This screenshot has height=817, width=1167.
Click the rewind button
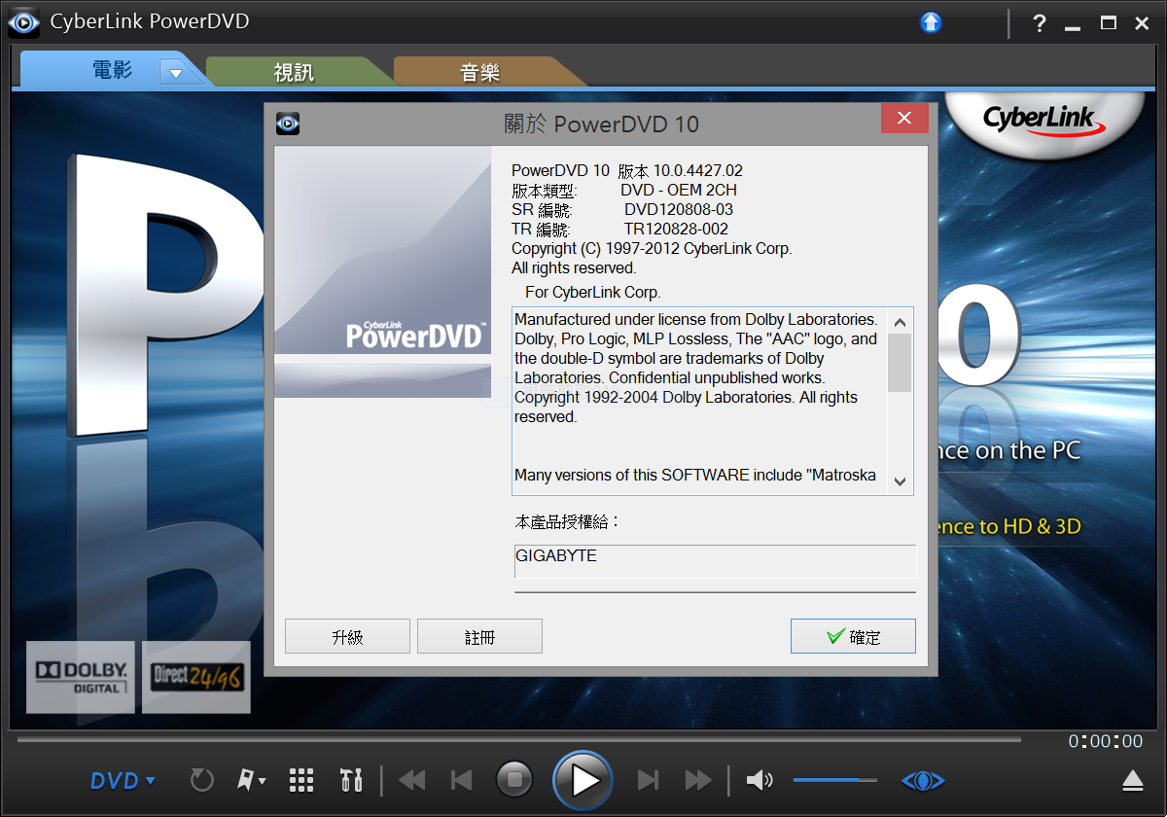coord(412,780)
